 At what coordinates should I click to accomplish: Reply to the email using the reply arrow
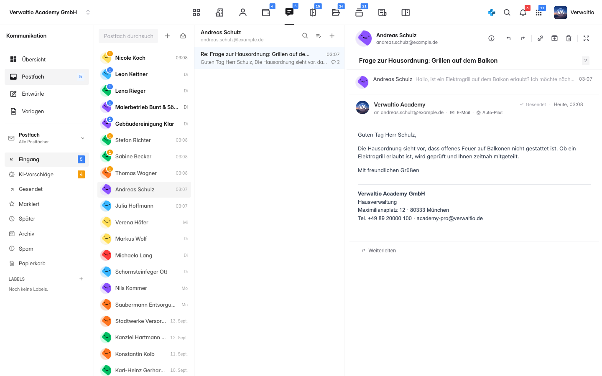[509, 38]
